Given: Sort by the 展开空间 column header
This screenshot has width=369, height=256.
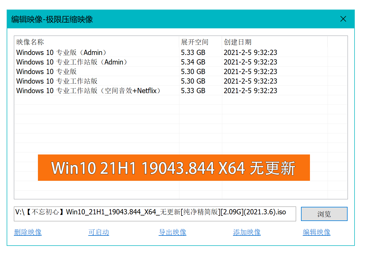Looking at the screenshot, I should pos(201,42).
